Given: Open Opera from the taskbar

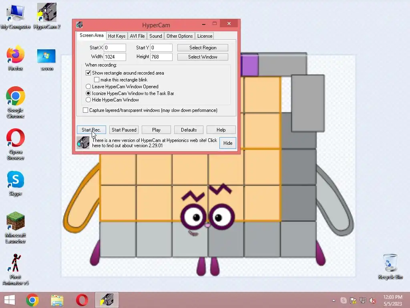Looking at the screenshot, I should tap(82, 300).
